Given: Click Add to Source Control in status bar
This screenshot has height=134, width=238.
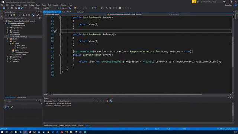Looking at the screenshot, I should coord(227,129).
